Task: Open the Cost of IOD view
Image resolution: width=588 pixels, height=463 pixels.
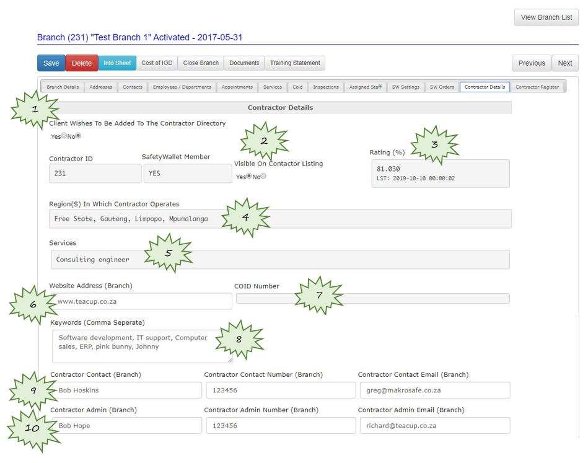Action: (157, 63)
